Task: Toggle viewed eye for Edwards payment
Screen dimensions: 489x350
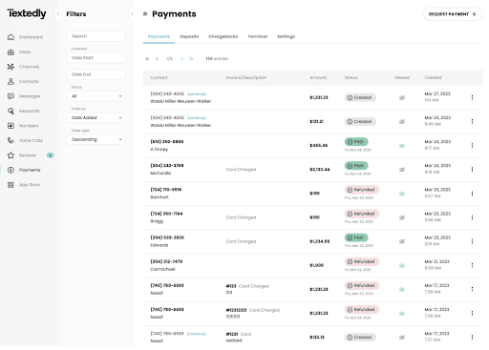Action: point(402,241)
